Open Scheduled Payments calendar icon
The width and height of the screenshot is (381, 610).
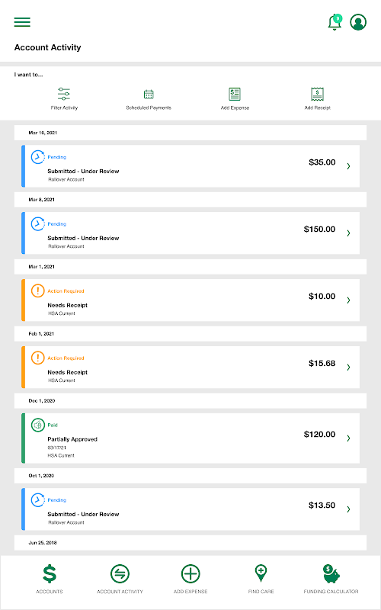(149, 94)
